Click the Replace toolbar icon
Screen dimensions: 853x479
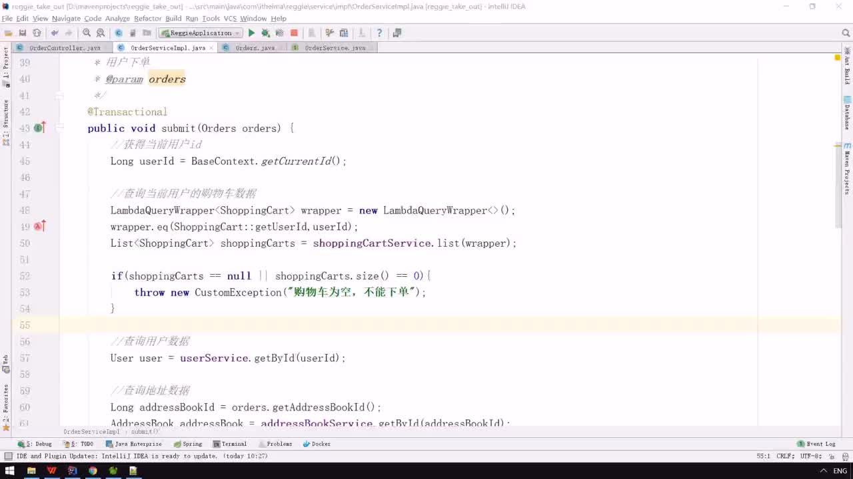point(101,33)
